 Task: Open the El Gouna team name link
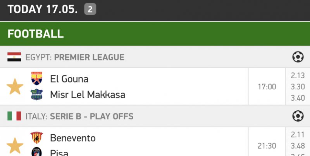point(69,79)
